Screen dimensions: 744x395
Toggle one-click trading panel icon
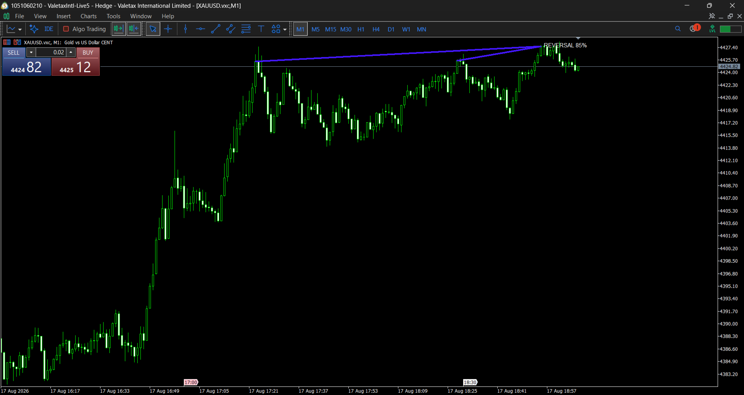point(7,42)
